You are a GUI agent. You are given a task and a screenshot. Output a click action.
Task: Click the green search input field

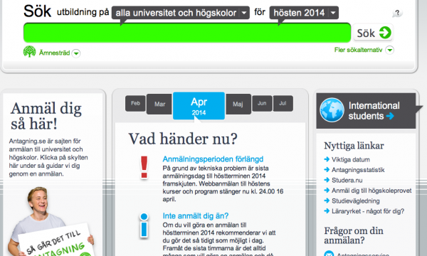(187, 33)
